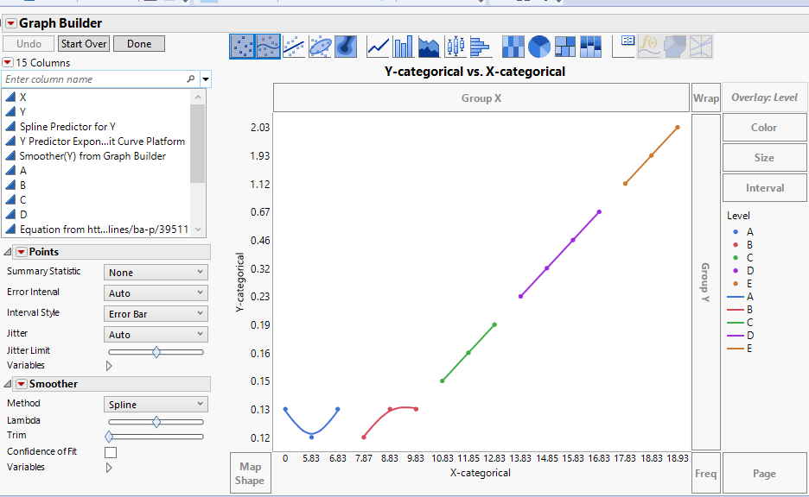Screen dimensions: 809x497
Task: Toggle the Smoother element icon
Action: pyautogui.click(x=268, y=47)
